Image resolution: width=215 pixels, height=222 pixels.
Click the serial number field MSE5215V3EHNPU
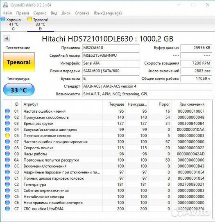click(x=111, y=55)
